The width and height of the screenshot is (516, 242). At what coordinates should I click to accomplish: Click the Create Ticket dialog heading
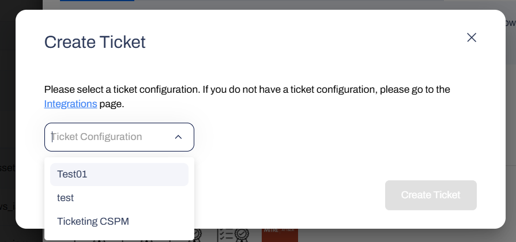click(x=95, y=42)
